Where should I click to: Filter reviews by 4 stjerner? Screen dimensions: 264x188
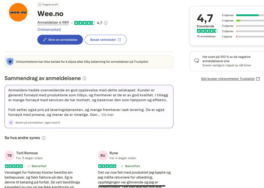pyautogui.click(x=228, y=21)
